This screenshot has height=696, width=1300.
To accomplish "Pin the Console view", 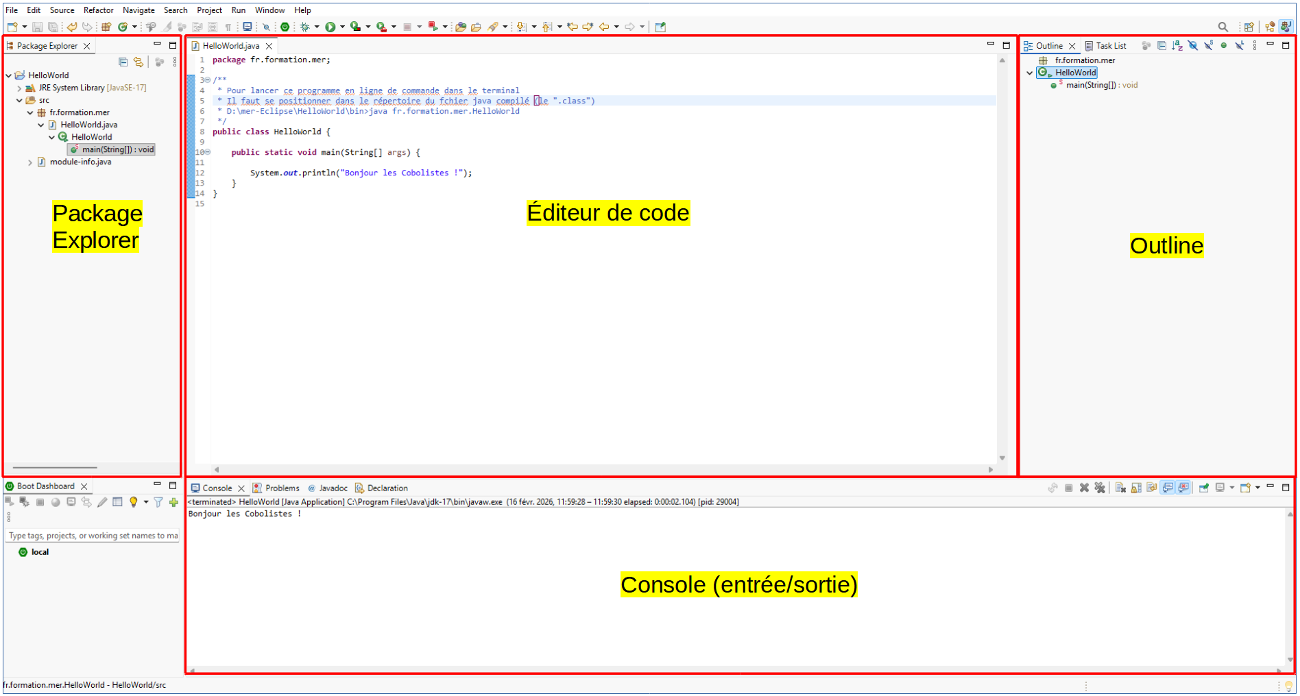I will click(x=1205, y=488).
